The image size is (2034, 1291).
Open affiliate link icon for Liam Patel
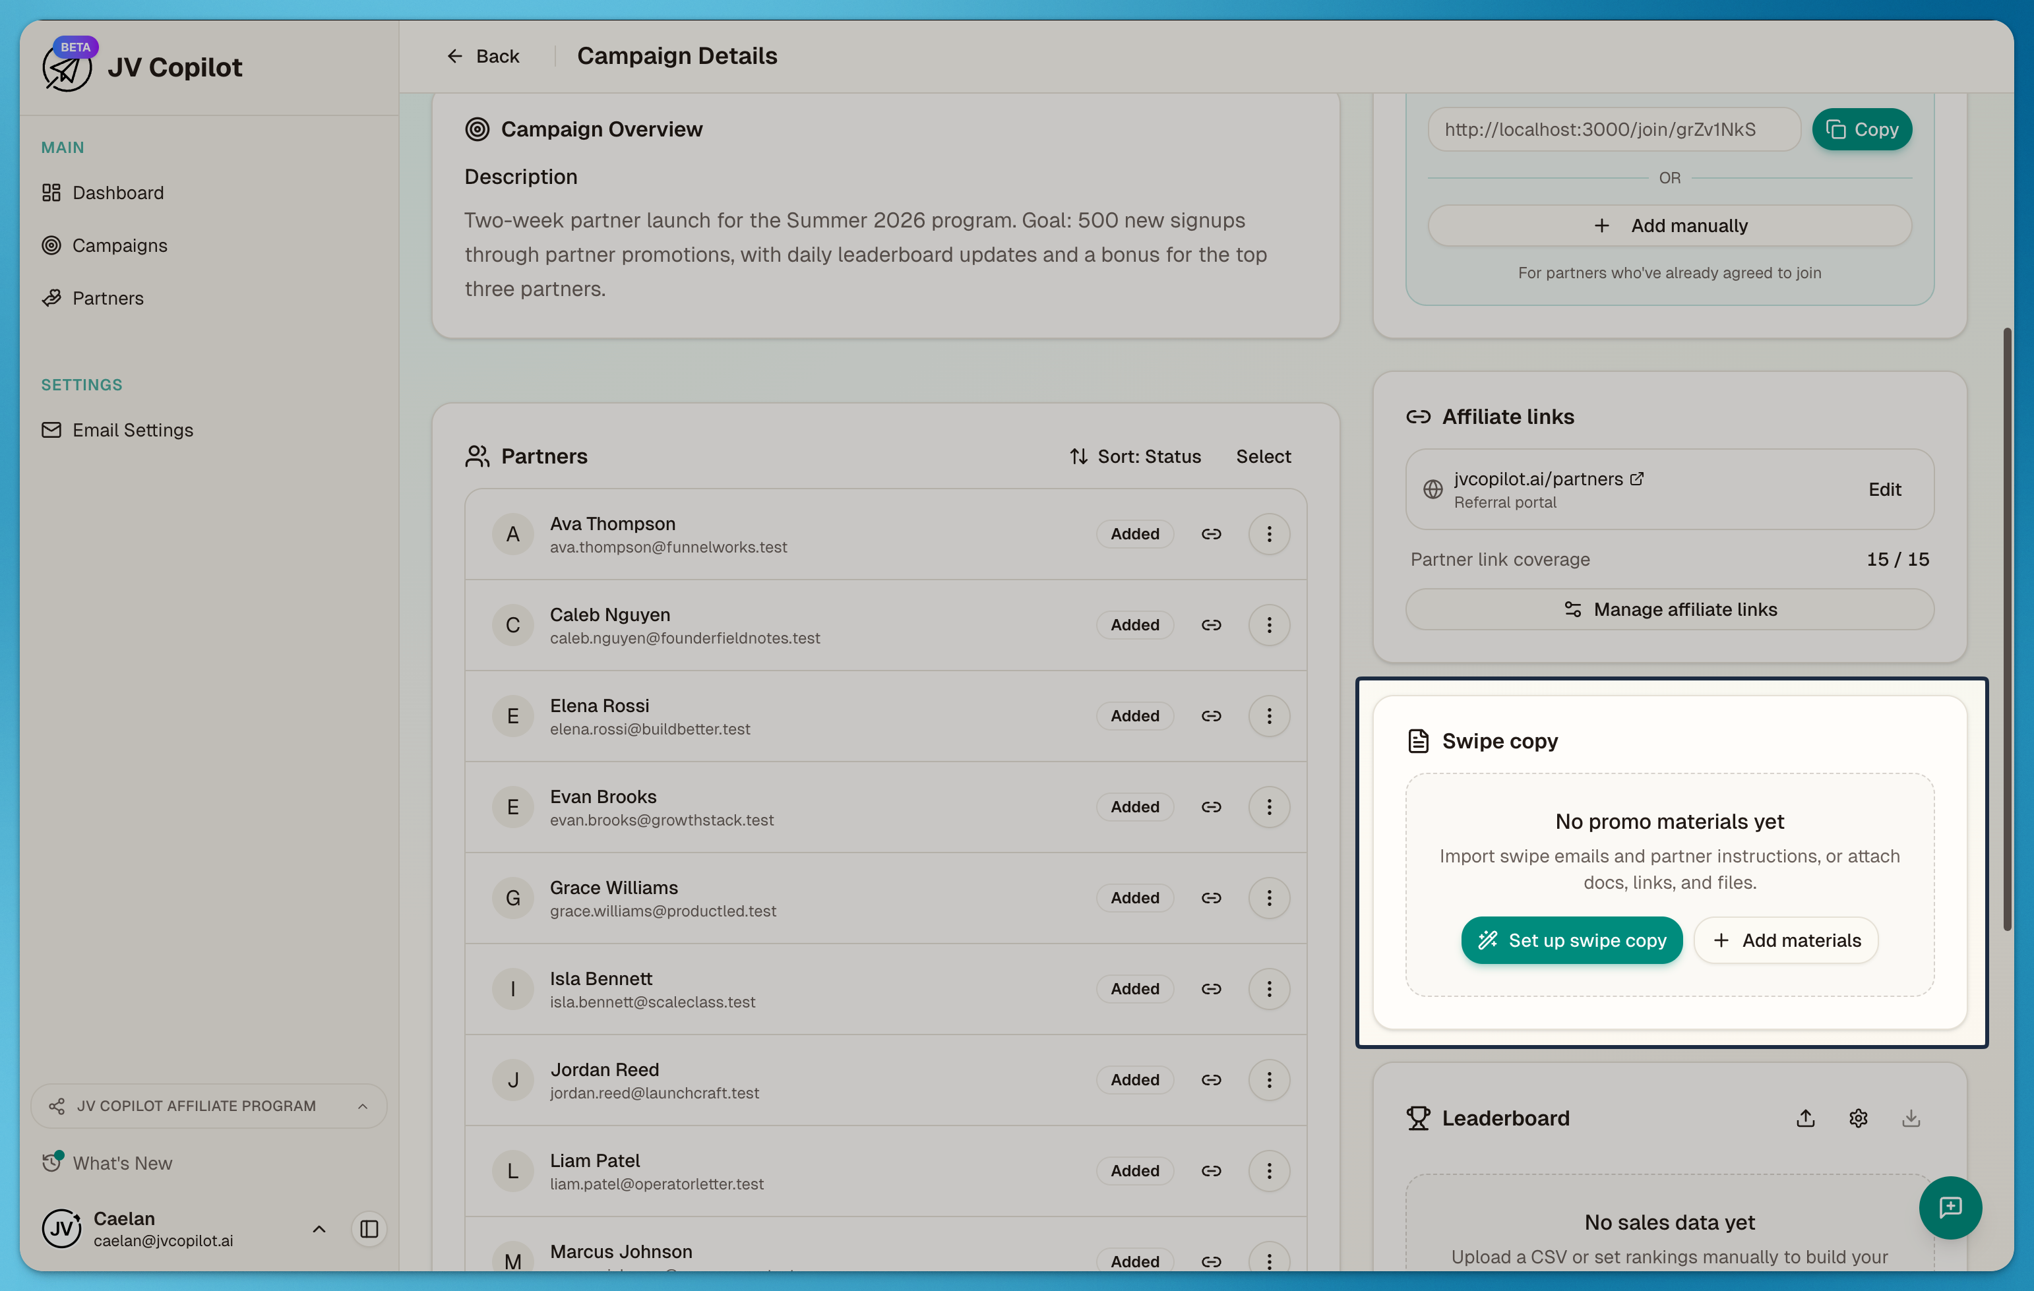pos(1212,1171)
